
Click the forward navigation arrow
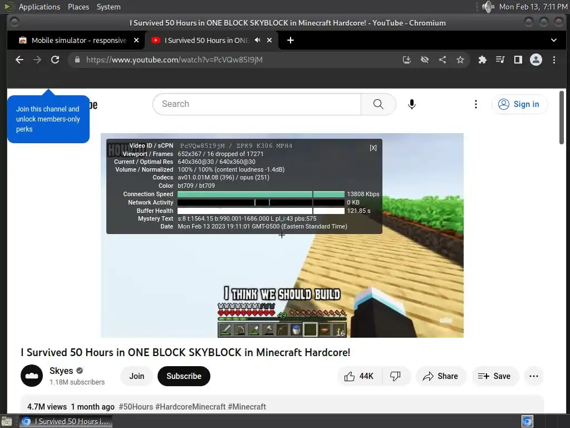[x=37, y=60]
